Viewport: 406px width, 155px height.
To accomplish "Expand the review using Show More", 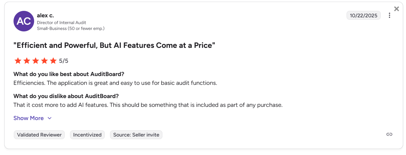I will 29,118.
